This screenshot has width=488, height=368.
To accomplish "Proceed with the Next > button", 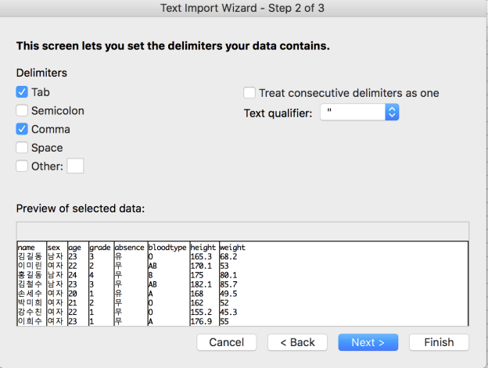I will click(368, 342).
